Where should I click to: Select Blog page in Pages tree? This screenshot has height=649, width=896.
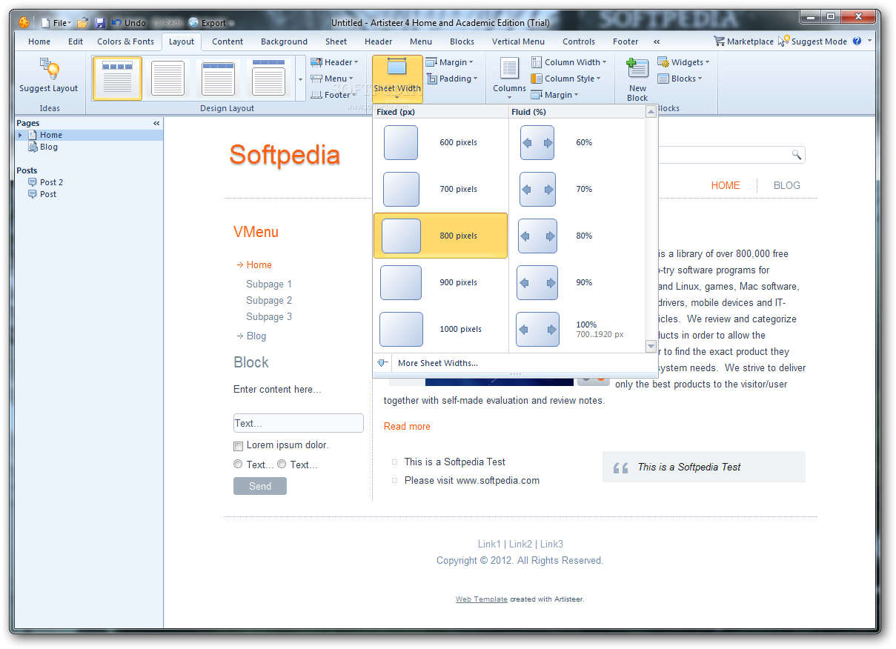coord(49,147)
